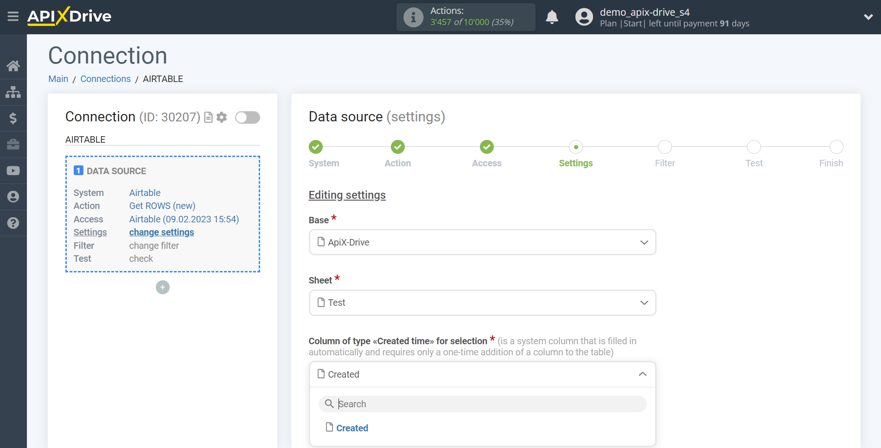The height and width of the screenshot is (448, 881).
Task: Toggle the connection on/off switch
Action: [247, 117]
